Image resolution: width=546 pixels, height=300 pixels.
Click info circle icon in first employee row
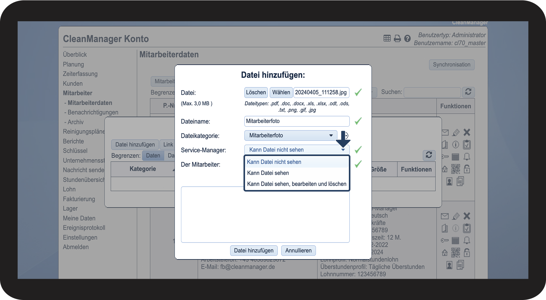455,145
